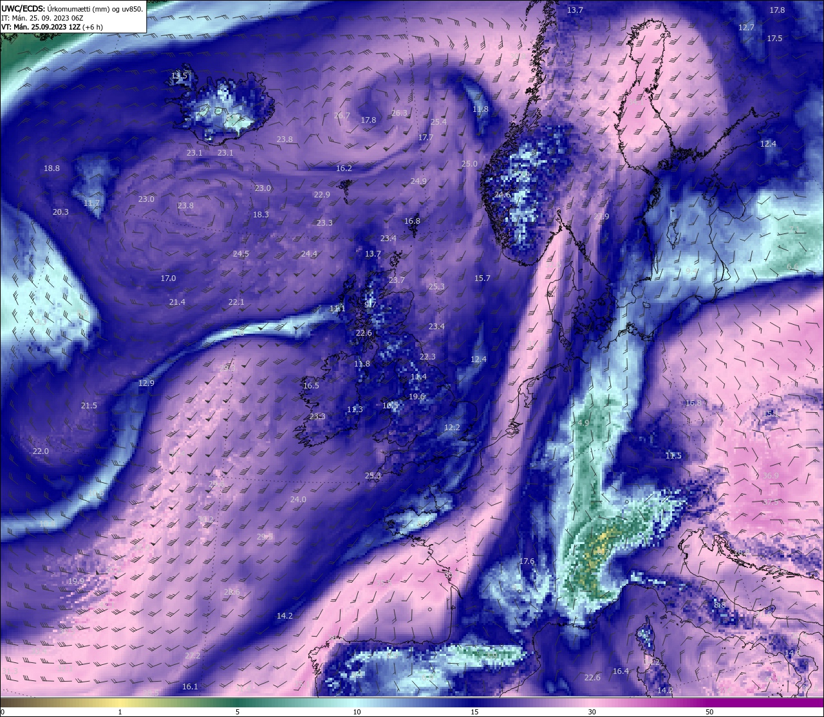824x717 pixels.
Task: Click the 25.0 value near Norway's coast
Action: coord(469,164)
